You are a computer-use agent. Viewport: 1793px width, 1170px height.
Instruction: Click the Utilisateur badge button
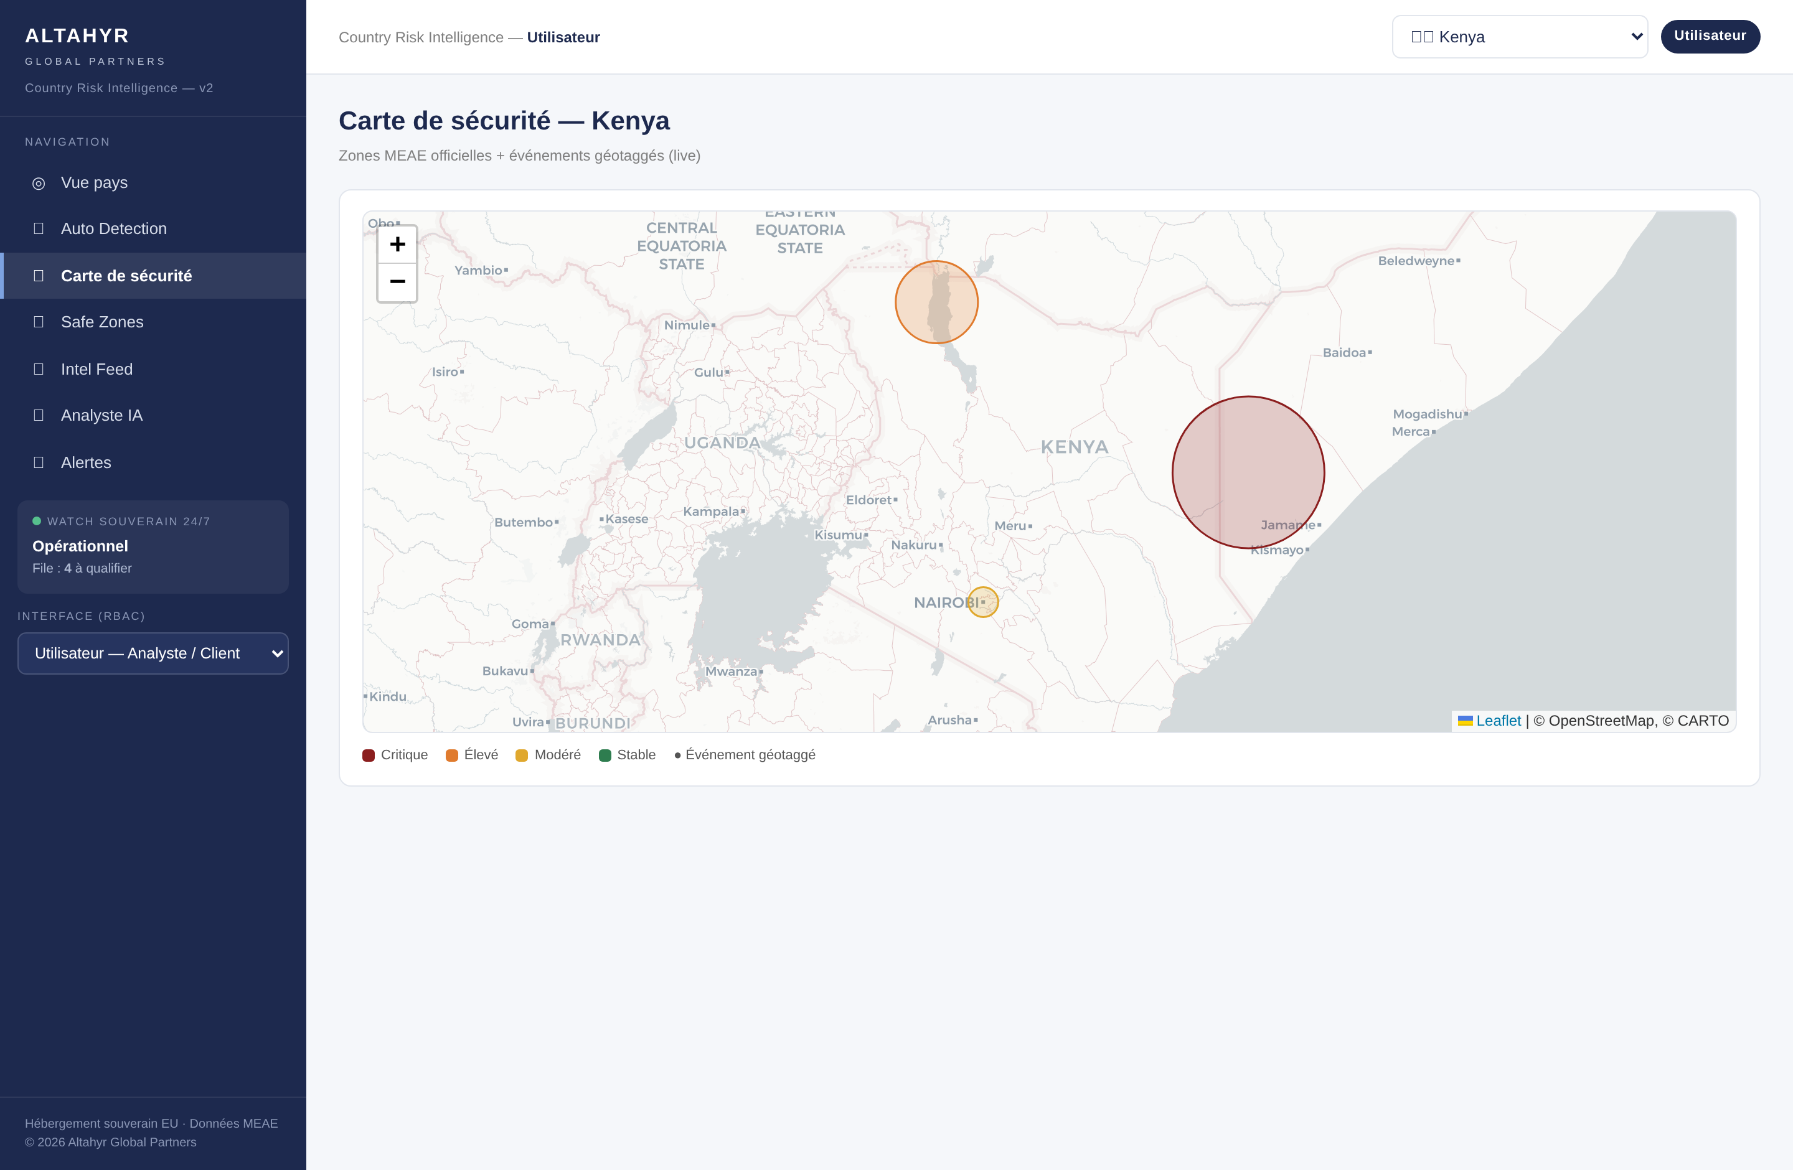click(x=1710, y=36)
